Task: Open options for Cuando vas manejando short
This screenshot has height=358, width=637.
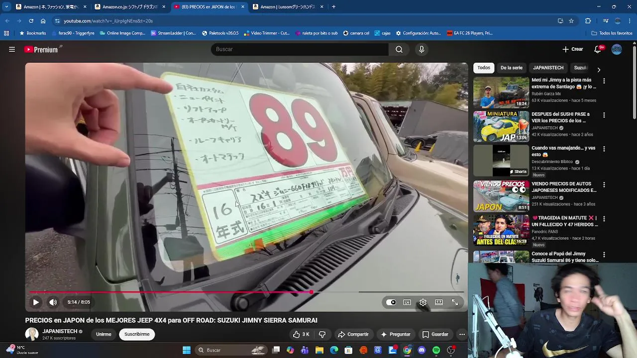Action: [604, 149]
